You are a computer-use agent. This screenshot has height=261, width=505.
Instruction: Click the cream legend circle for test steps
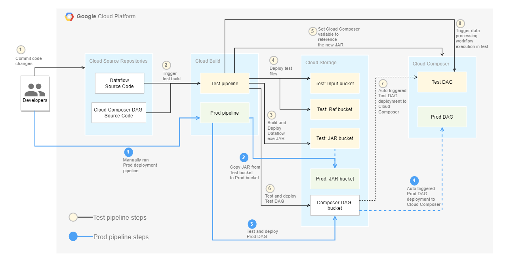tap(73, 217)
